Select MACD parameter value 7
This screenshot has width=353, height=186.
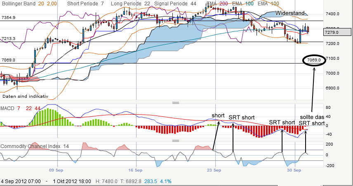(19, 108)
